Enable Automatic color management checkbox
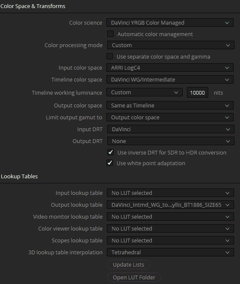This screenshot has height=284, width=240. (x=110, y=34)
